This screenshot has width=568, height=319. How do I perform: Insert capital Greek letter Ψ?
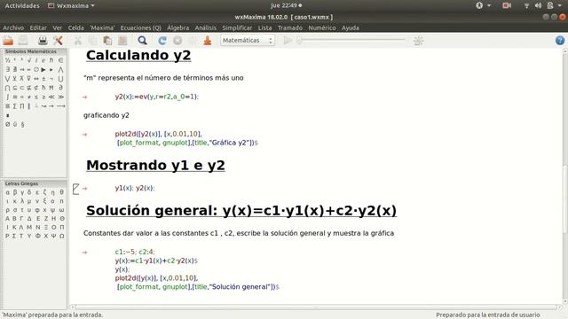(x=53, y=236)
